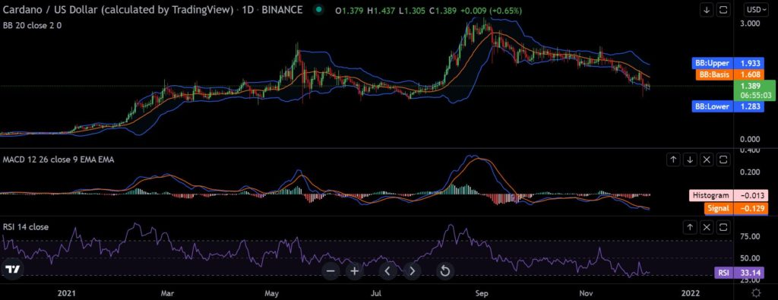Zoom in the chart with plus button
The image size is (778, 300).
click(354, 271)
